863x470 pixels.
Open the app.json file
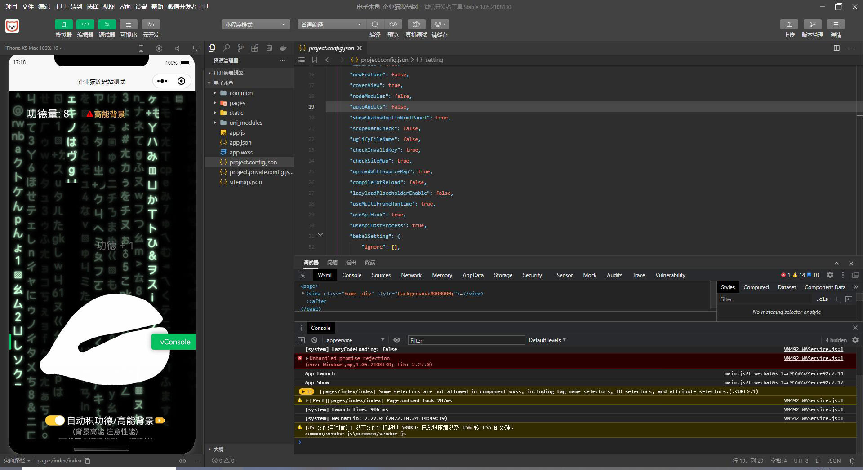click(240, 142)
